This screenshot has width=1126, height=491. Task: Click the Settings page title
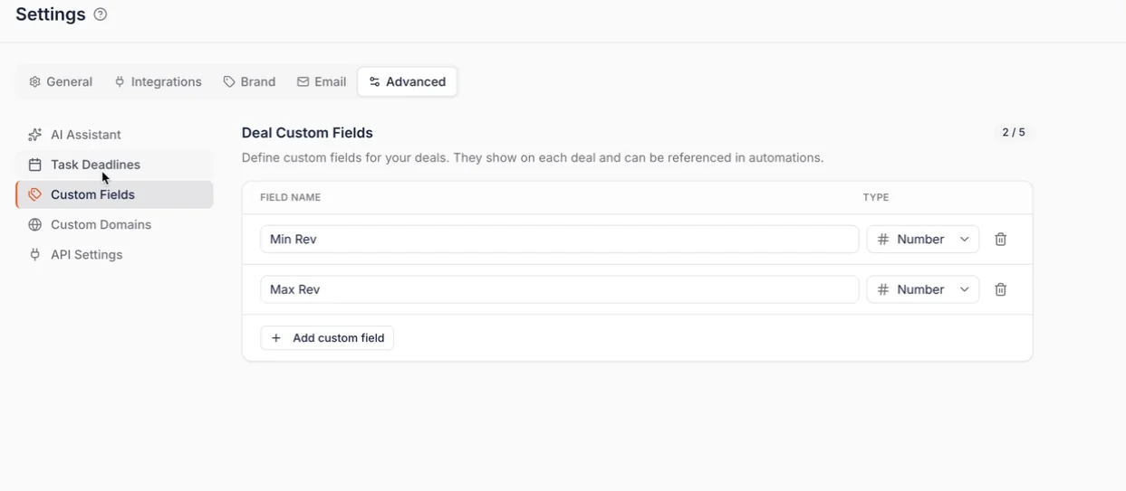tap(51, 14)
